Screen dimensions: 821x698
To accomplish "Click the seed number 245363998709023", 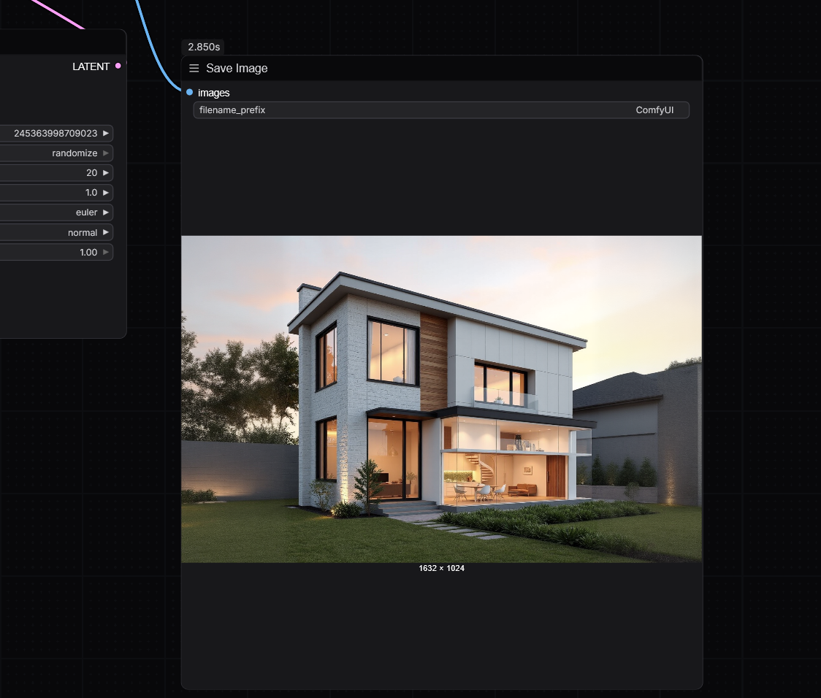I will coord(56,134).
